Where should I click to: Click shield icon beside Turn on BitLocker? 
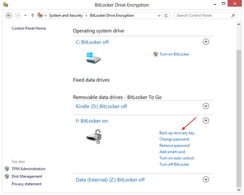(x=155, y=54)
